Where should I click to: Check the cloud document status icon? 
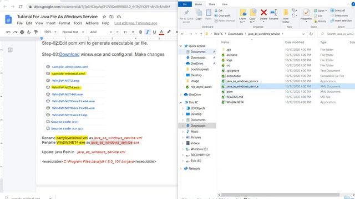click(x=119, y=17)
